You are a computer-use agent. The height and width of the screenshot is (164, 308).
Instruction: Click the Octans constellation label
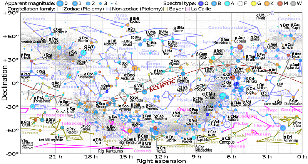click(x=142, y=151)
